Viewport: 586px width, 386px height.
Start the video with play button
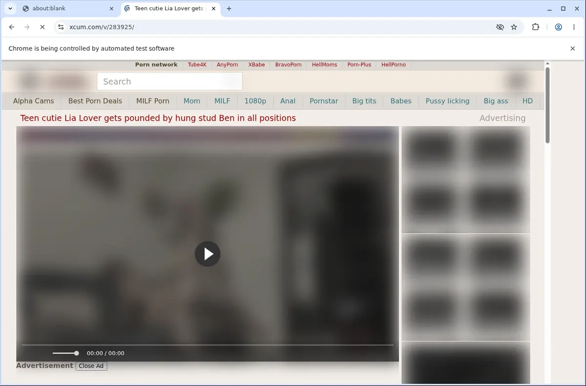pos(208,254)
